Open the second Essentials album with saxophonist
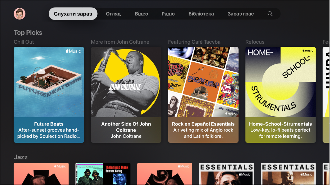The image size is (330, 185). (288, 174)
